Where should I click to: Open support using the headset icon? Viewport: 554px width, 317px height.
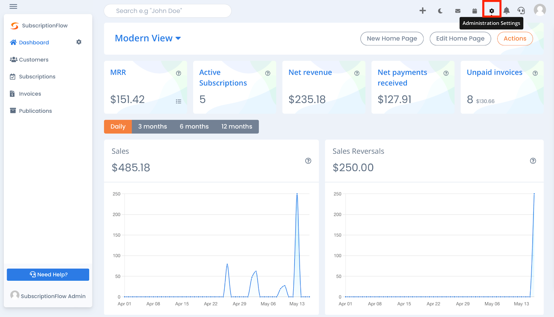point(522,11)
